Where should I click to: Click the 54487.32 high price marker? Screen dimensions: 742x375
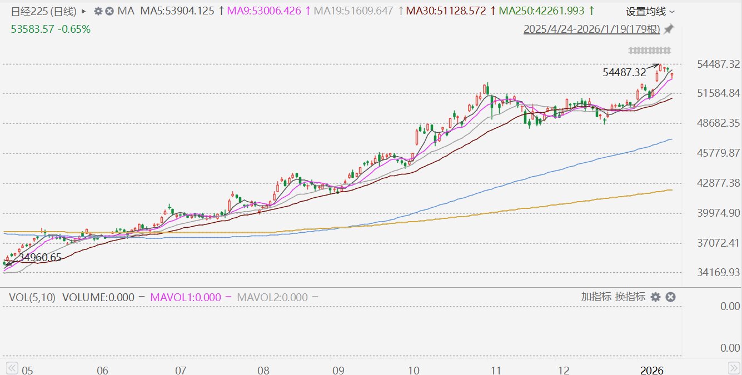[x=624, y=72]
